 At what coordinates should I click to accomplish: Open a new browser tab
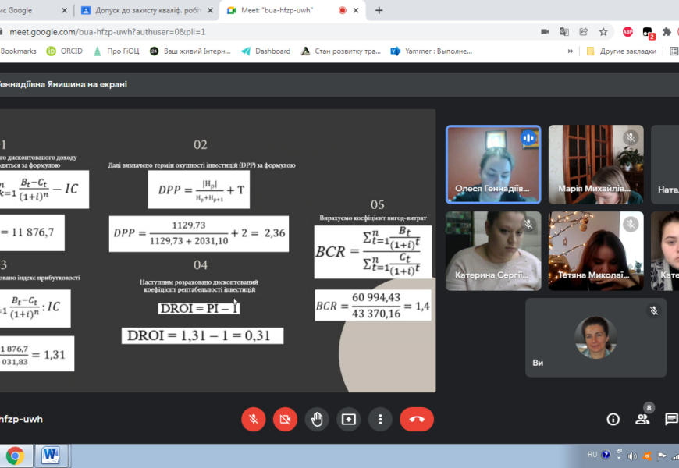coord(379,10)
